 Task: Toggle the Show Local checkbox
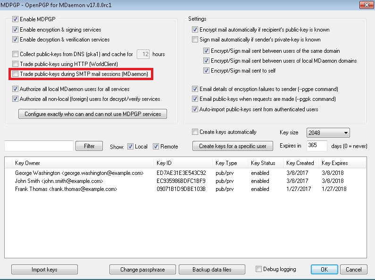tap(130, 147)
